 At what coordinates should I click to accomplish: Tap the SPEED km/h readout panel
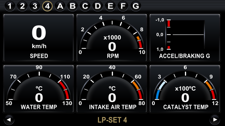click(39, 38)
